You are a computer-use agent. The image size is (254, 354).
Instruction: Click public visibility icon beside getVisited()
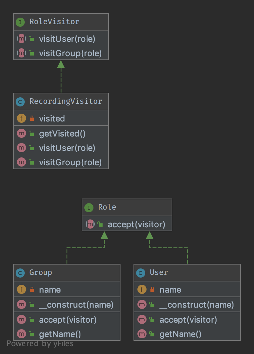tap(31, 134)
